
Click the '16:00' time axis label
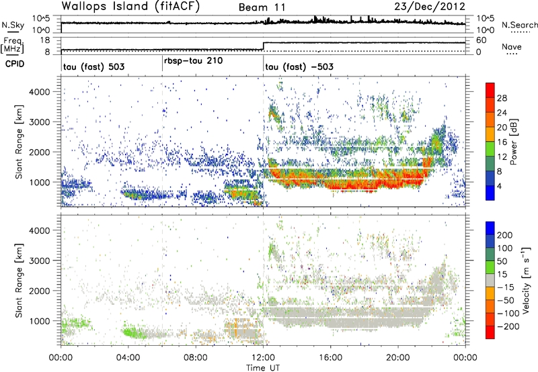tap(330, 358)
